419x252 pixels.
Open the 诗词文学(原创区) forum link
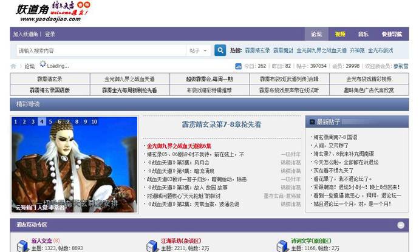[x=311, y=241]
